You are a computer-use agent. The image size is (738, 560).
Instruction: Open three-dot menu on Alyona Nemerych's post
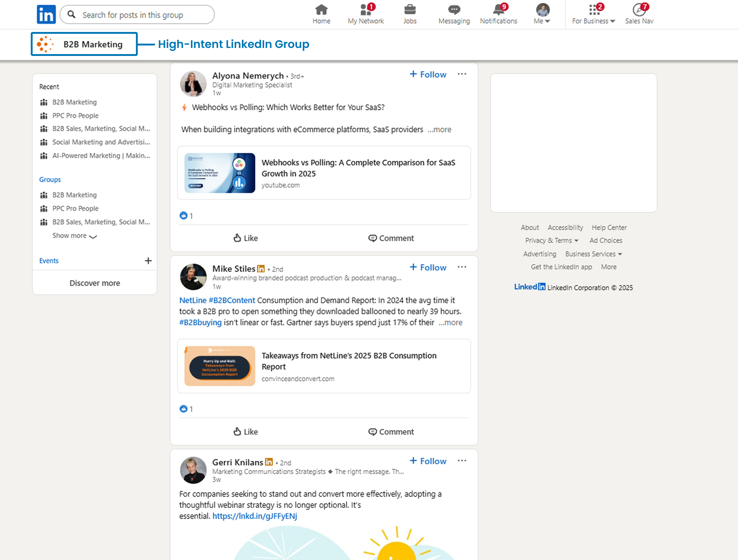(462, 74)
